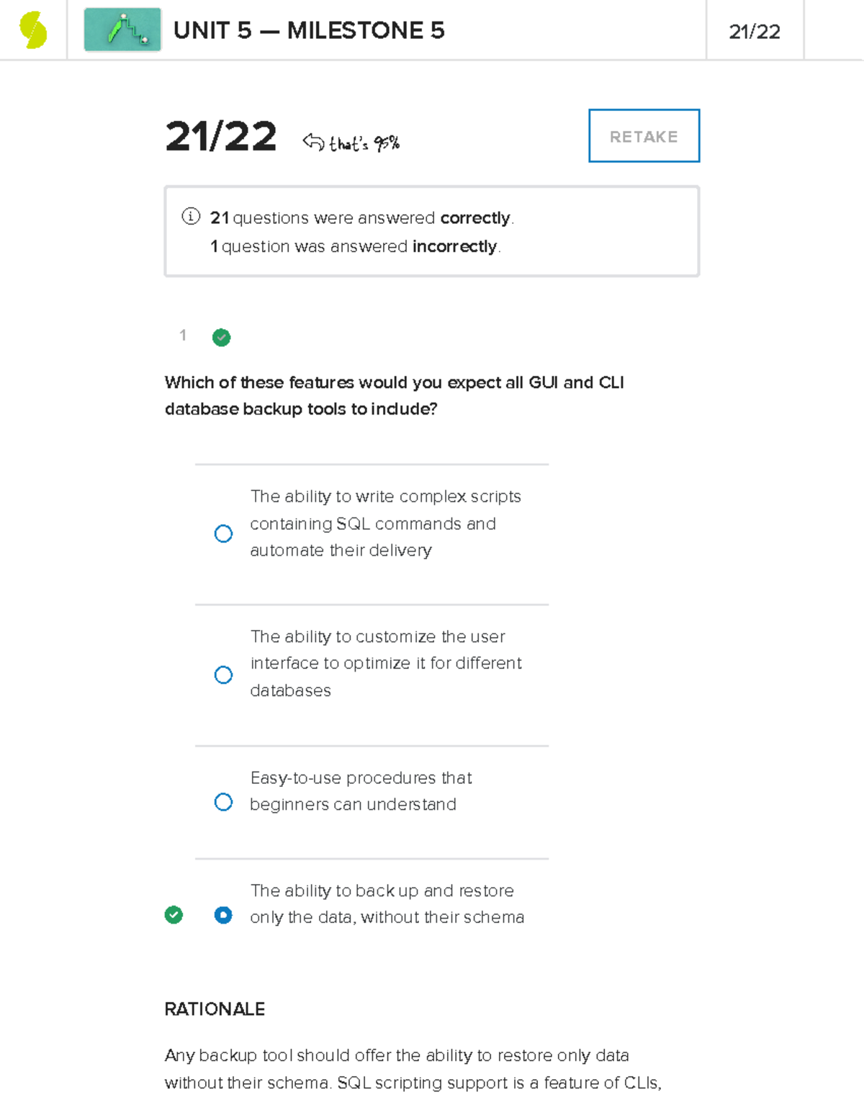Click the Sophia logo icon

click(x=33, y=30)
